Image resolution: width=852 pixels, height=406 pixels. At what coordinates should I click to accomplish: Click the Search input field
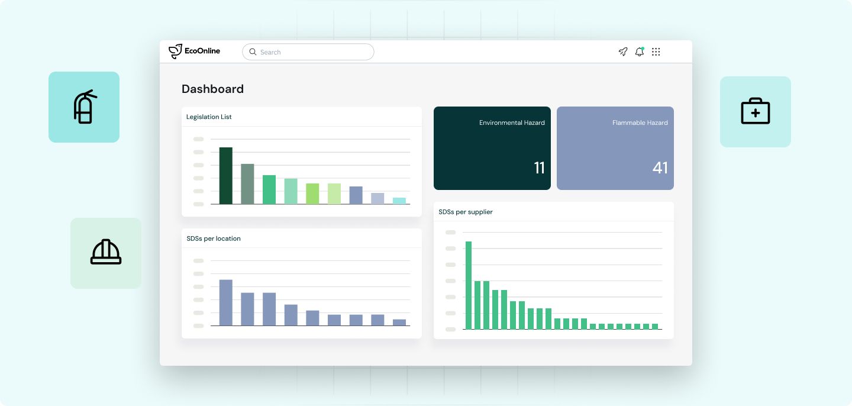point(308,51)
